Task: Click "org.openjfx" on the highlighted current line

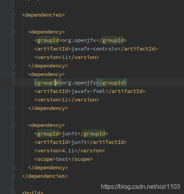Action: point(79,83)
